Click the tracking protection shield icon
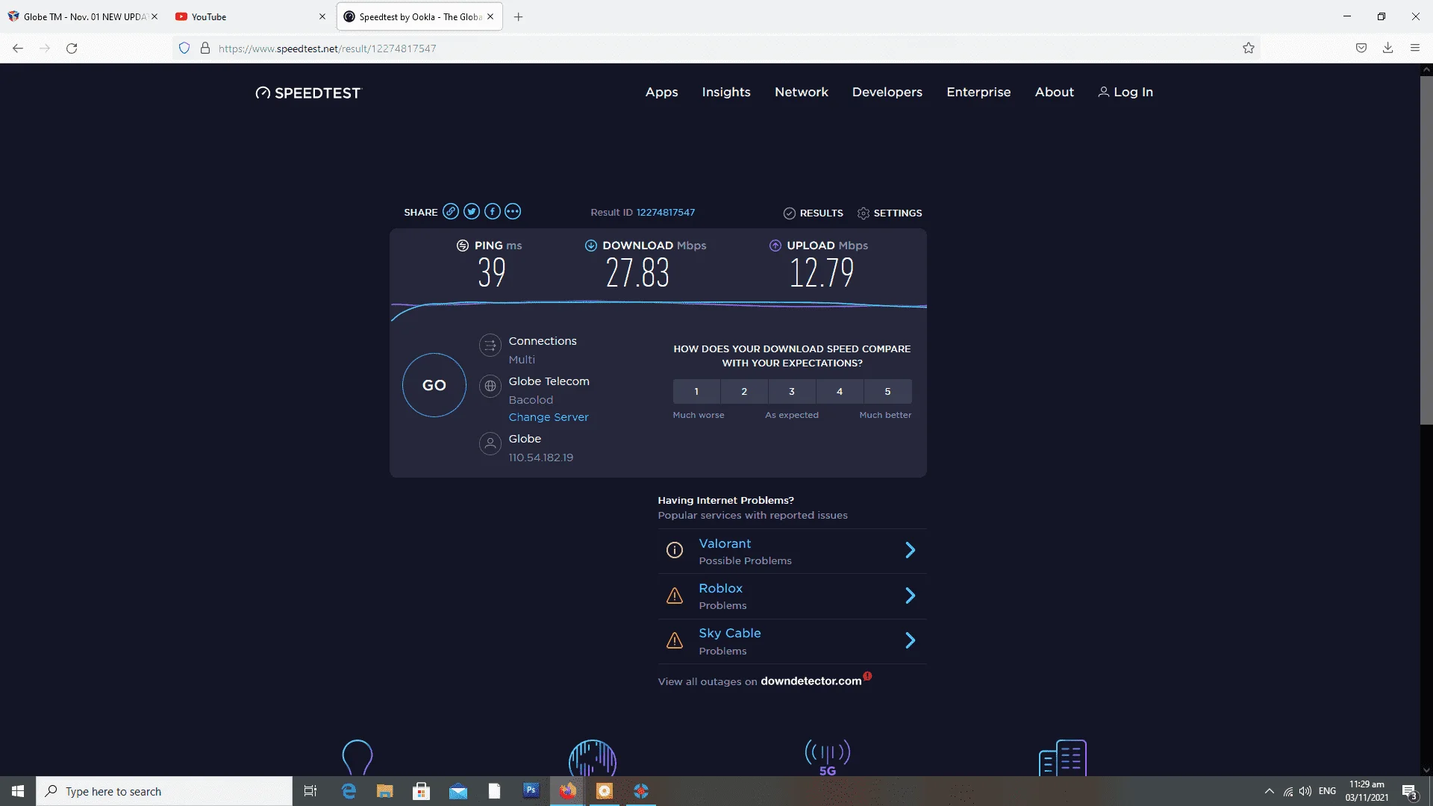Image resolution: width=1433 pixels, height=806 pixels. tap(184, 49)
